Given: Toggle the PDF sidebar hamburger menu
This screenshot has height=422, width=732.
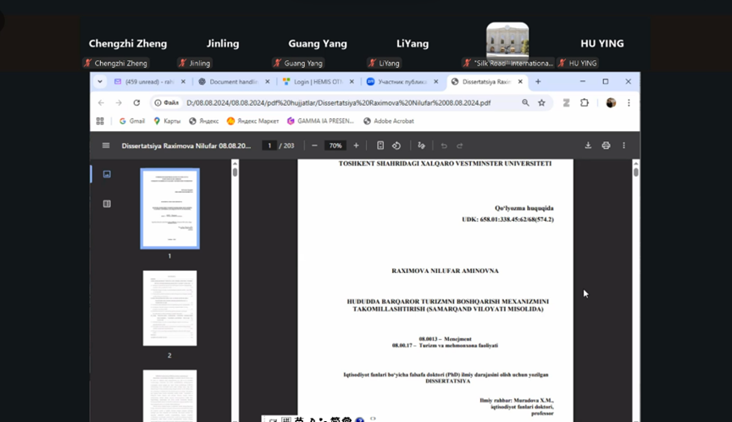Looking at the screenshot, I should click(x=106, y=145).
